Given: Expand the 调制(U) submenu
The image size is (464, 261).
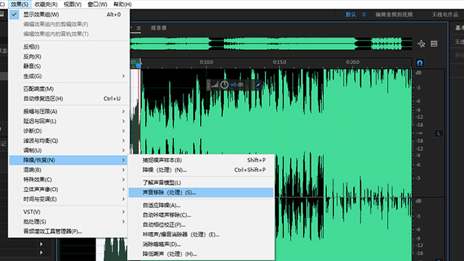Looking at the screenshot, I should click(x=69, y=150).
